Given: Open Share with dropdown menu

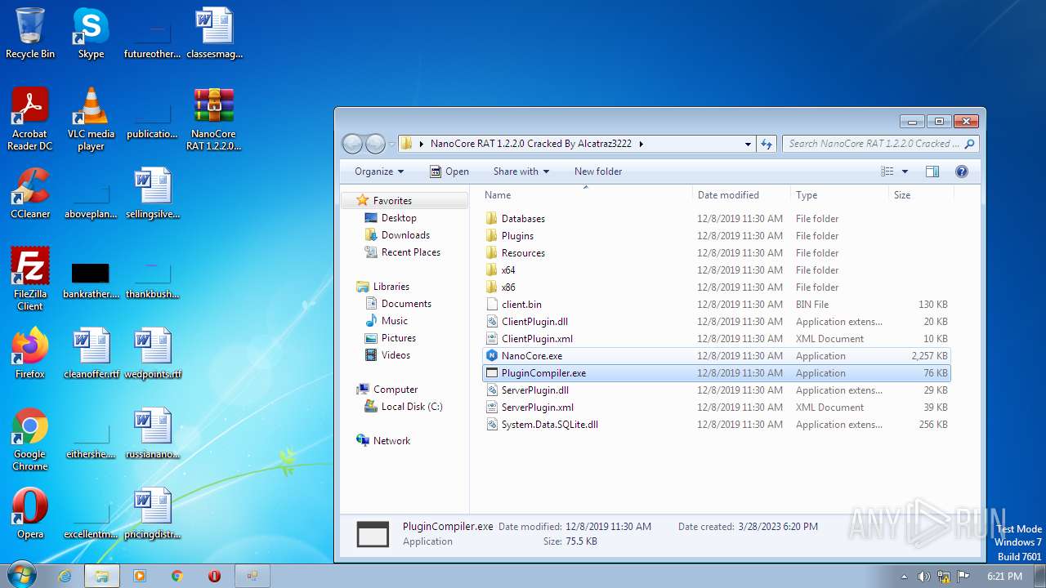Looking at the screenshot, I should (x=521, y=171).
